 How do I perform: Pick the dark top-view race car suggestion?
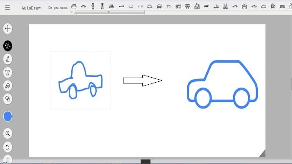(x=102, y=6)
